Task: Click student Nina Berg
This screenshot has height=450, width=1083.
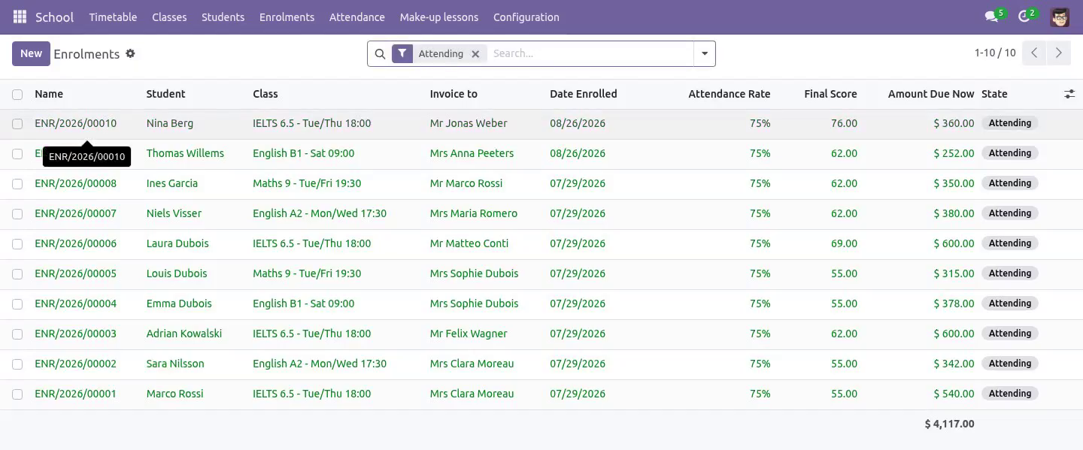Action: point(170,123)
